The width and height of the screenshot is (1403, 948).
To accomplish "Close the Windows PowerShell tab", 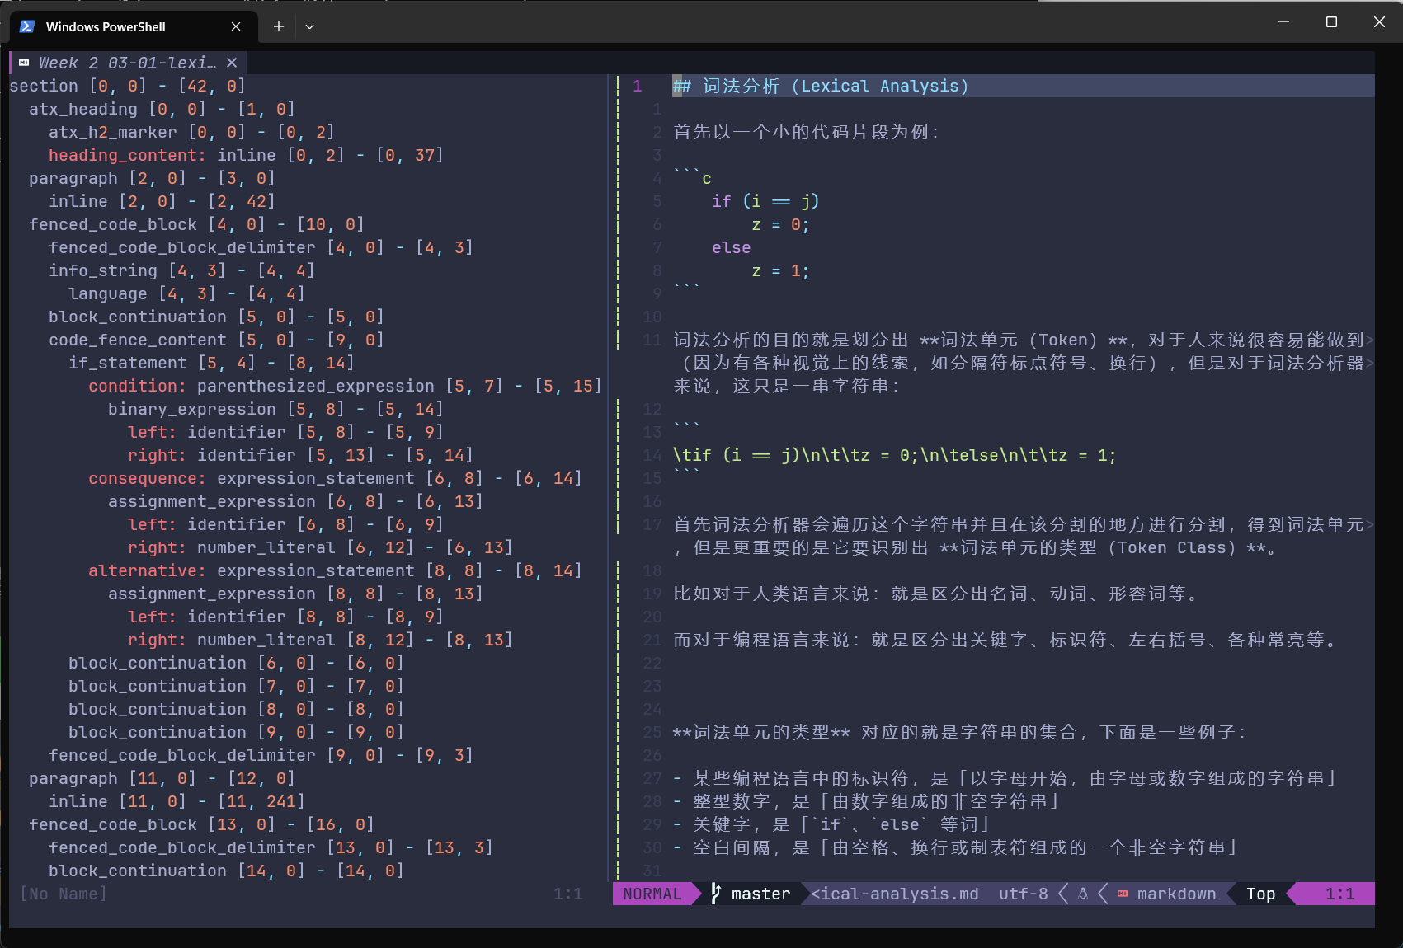I will tap(236, 26).
